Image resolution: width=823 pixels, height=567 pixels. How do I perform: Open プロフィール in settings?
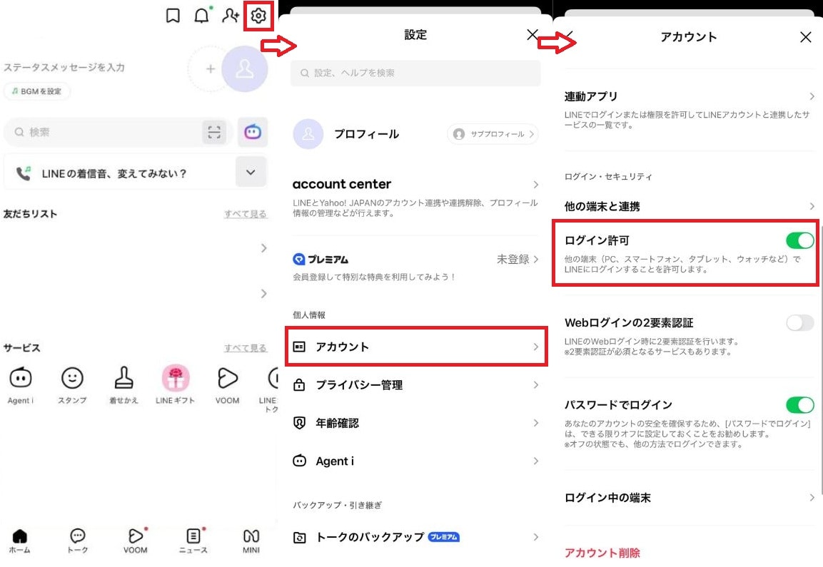pos(366,134)
